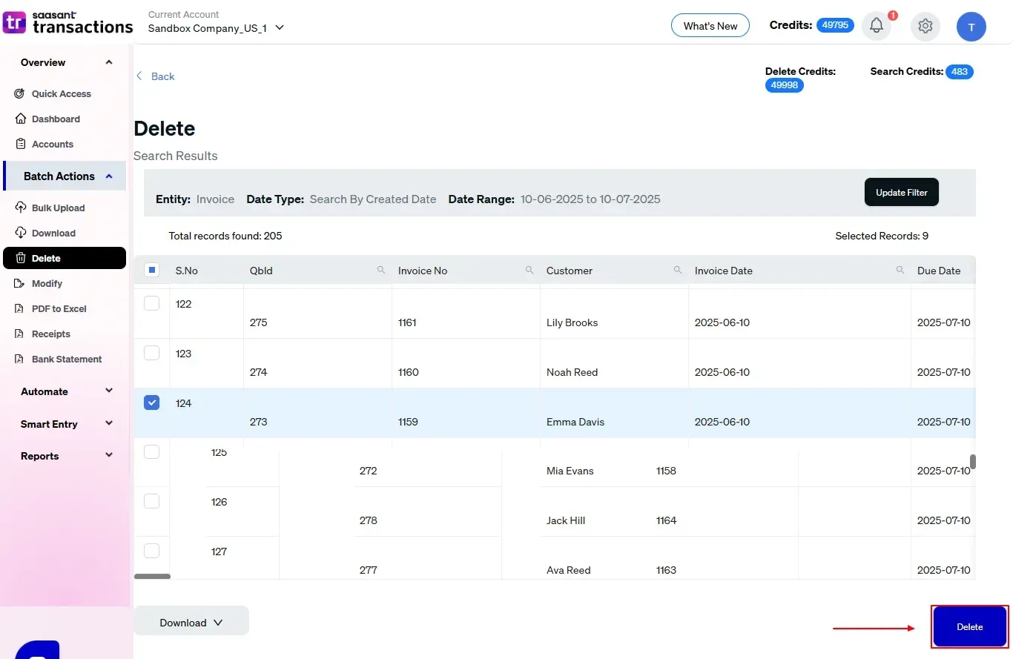Click the vertical table scrollbar thumb
Screen dimensions: 1013x659
coord(973,461)
